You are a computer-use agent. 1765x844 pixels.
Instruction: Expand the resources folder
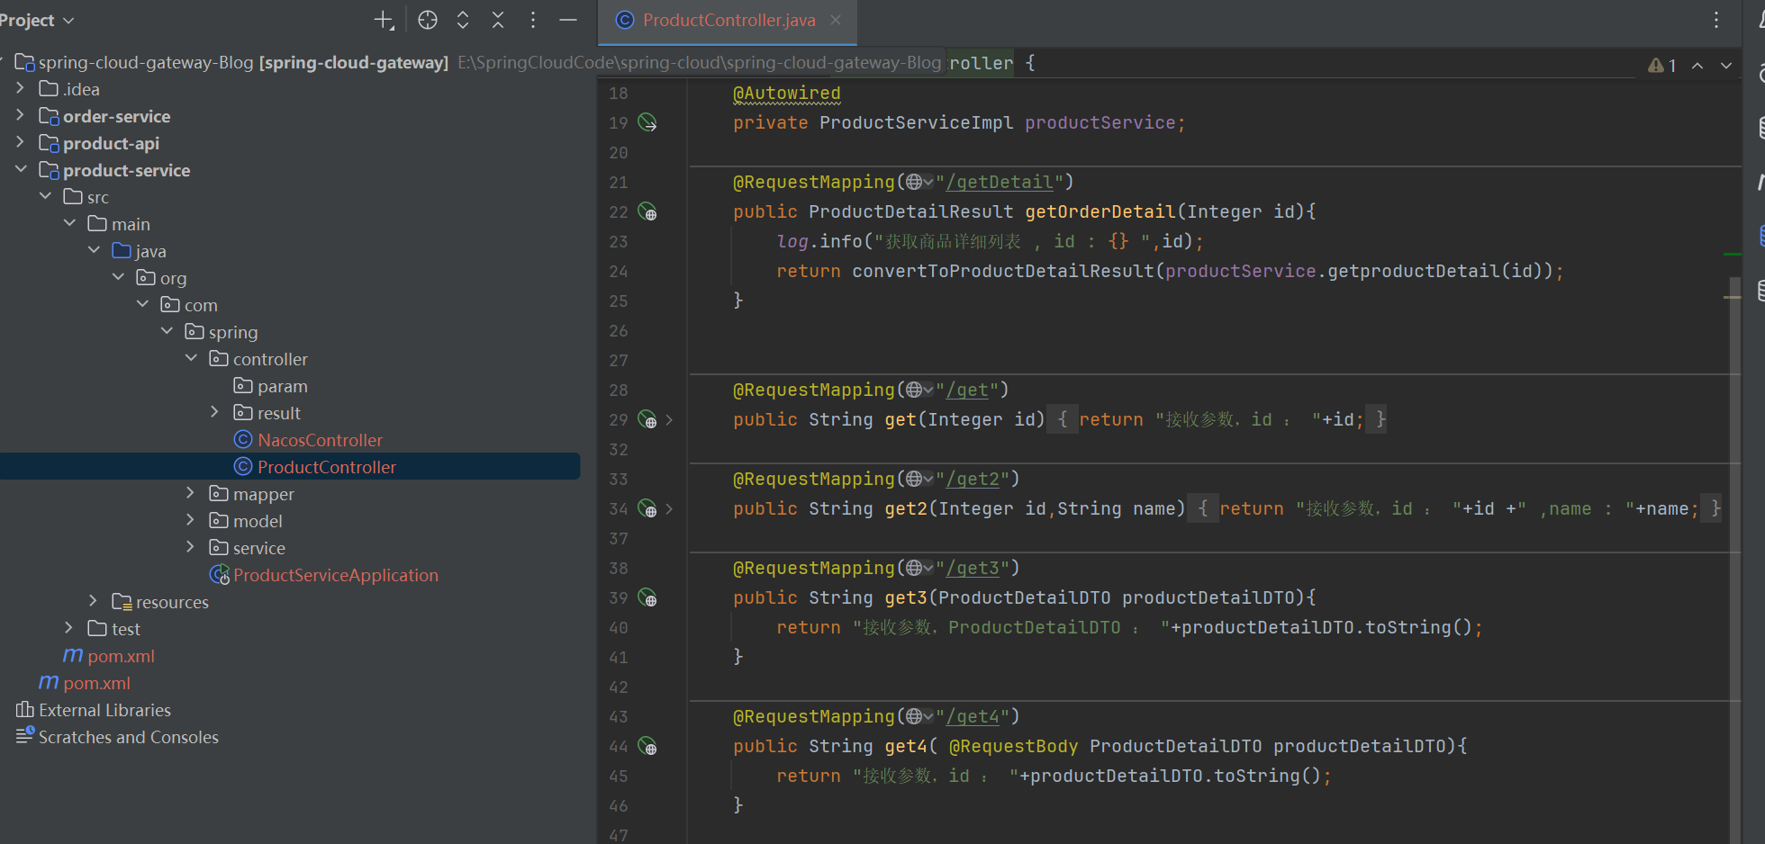93,601
